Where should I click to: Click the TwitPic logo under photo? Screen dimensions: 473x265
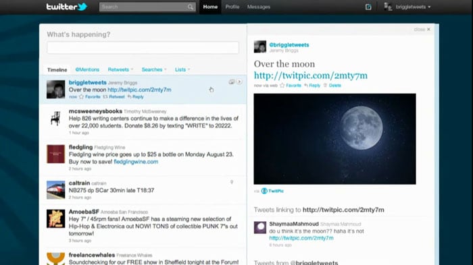272,191
